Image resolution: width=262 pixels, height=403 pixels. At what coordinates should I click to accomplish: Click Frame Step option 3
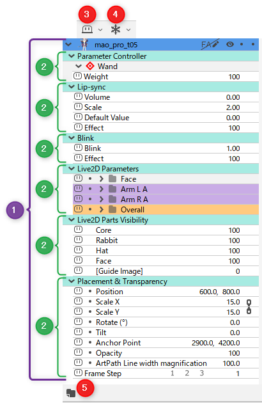tap(202, 373)
